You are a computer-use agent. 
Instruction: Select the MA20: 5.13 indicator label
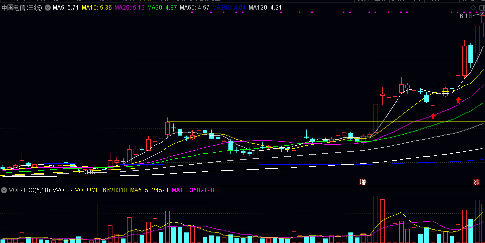(x=130, y=8)
